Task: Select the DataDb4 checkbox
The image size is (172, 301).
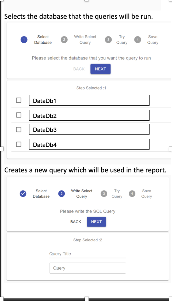Action: coord(18,144)
